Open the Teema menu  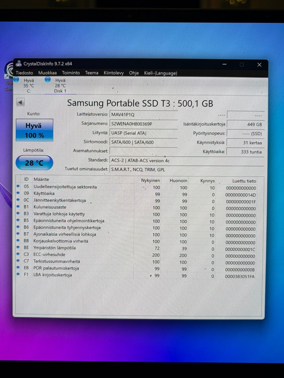click(92, 73)
